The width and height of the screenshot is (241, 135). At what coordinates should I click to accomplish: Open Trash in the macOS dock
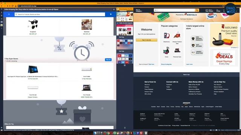(x=146, y=133)
